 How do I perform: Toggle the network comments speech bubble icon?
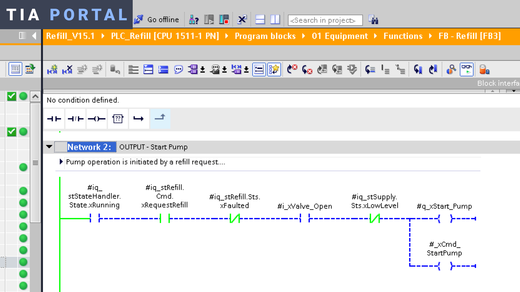(x=178, y=69)
